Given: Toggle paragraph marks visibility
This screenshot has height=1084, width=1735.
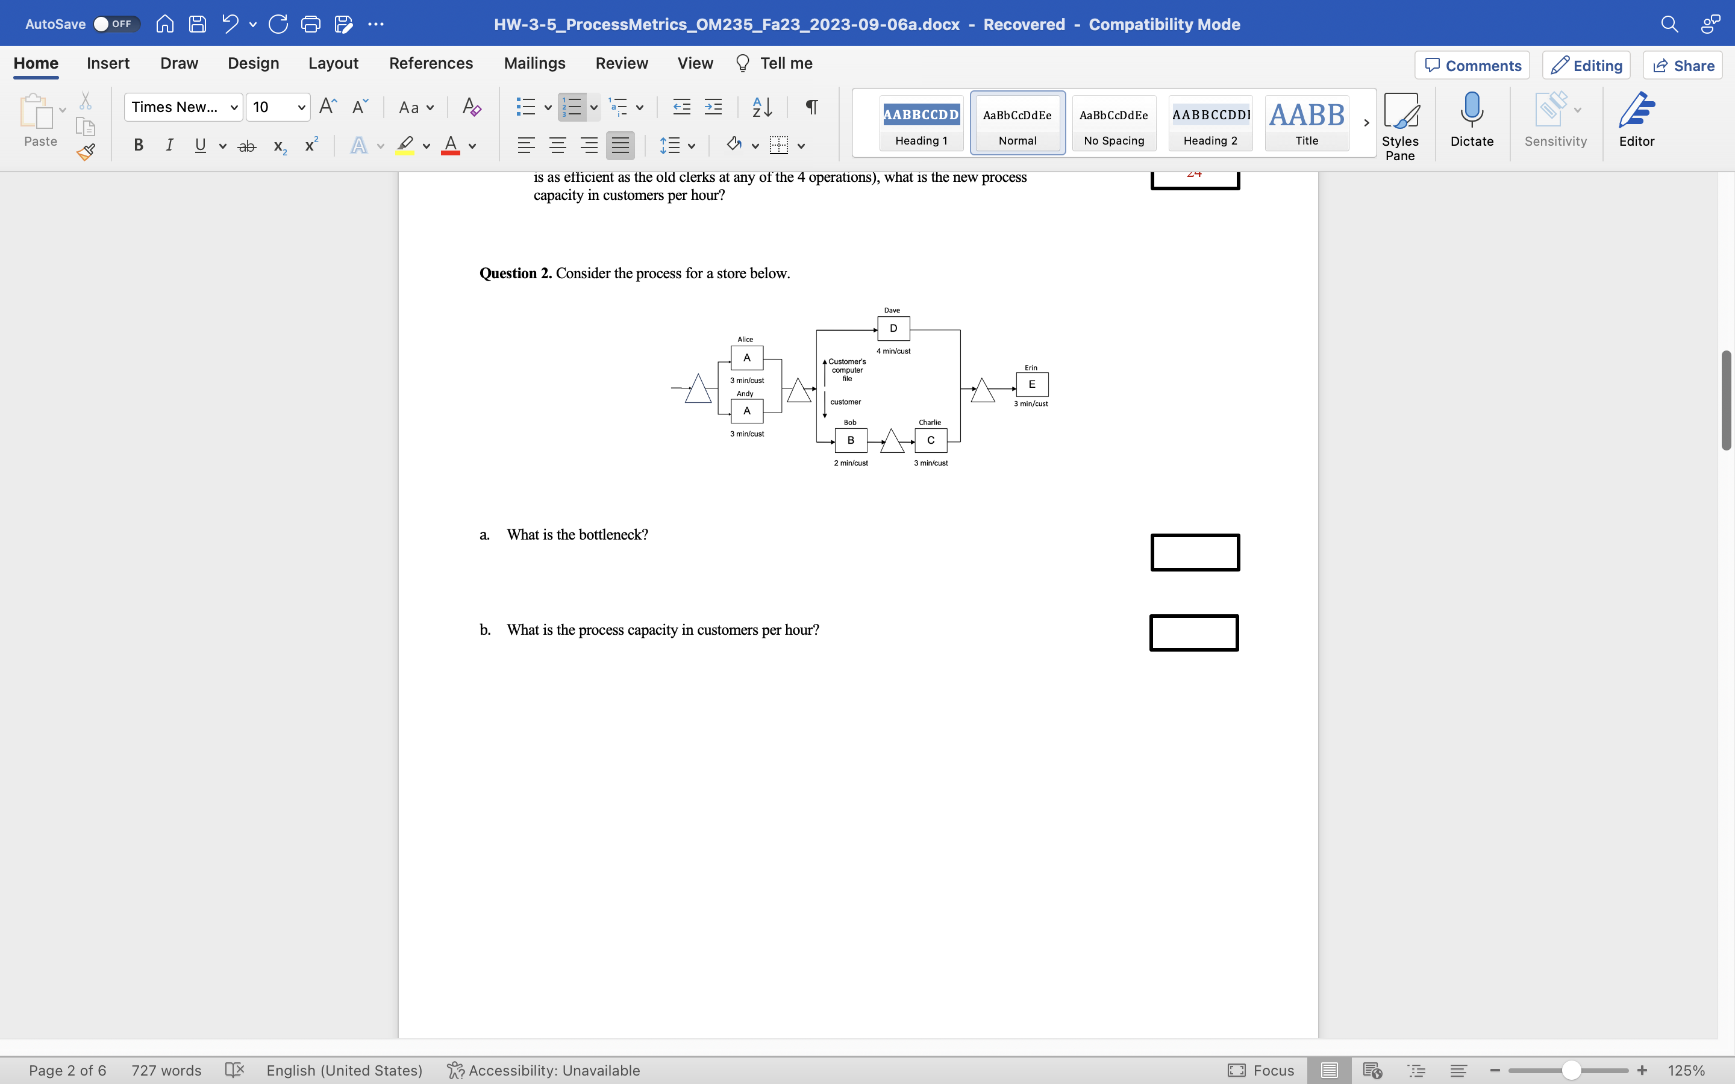Looking at the screenshot, I should pyautogui.click(x=811, y=107).
